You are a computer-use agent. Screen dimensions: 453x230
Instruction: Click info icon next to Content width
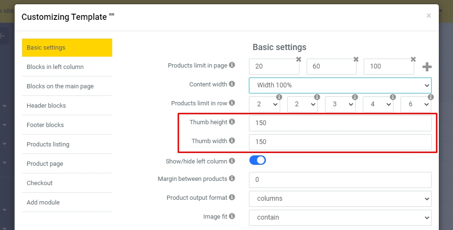[232, 84]
